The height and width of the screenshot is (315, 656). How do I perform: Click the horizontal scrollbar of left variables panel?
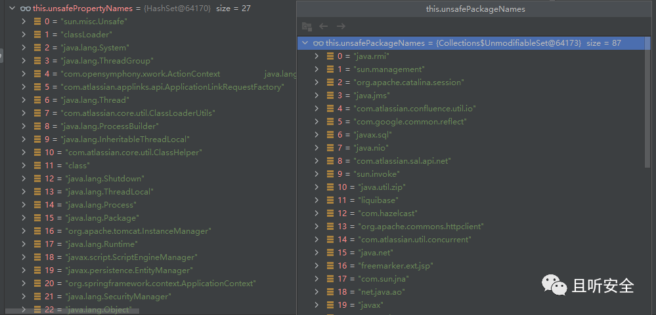[72, 311]
